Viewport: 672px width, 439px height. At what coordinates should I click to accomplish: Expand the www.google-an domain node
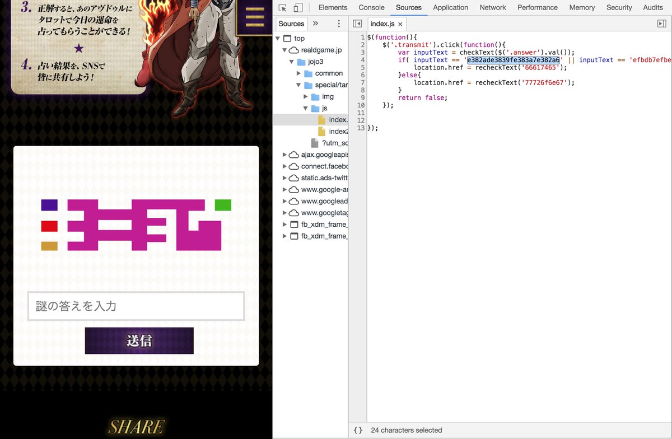pos(284,190)
